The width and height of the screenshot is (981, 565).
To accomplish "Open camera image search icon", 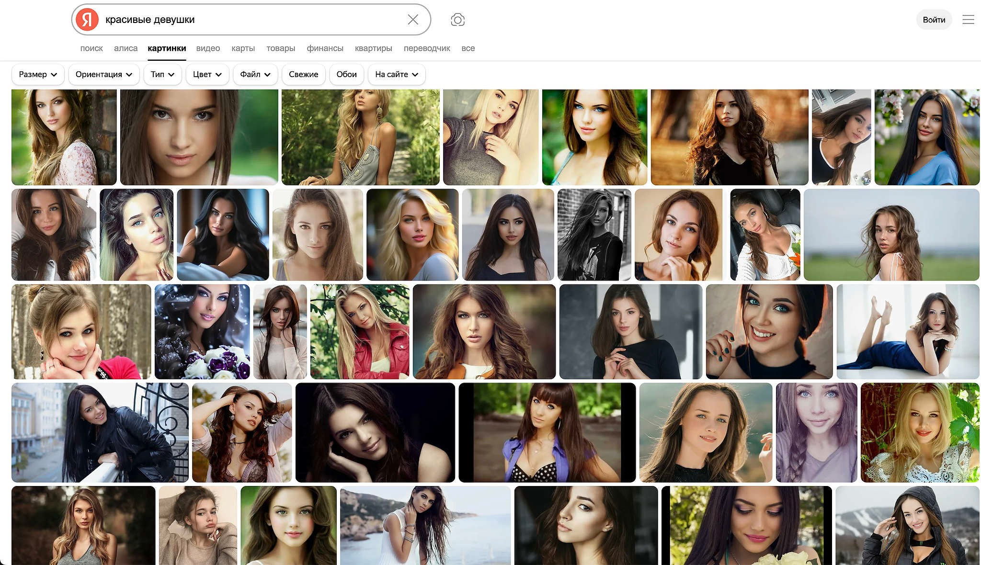I will tap(457, 20).
